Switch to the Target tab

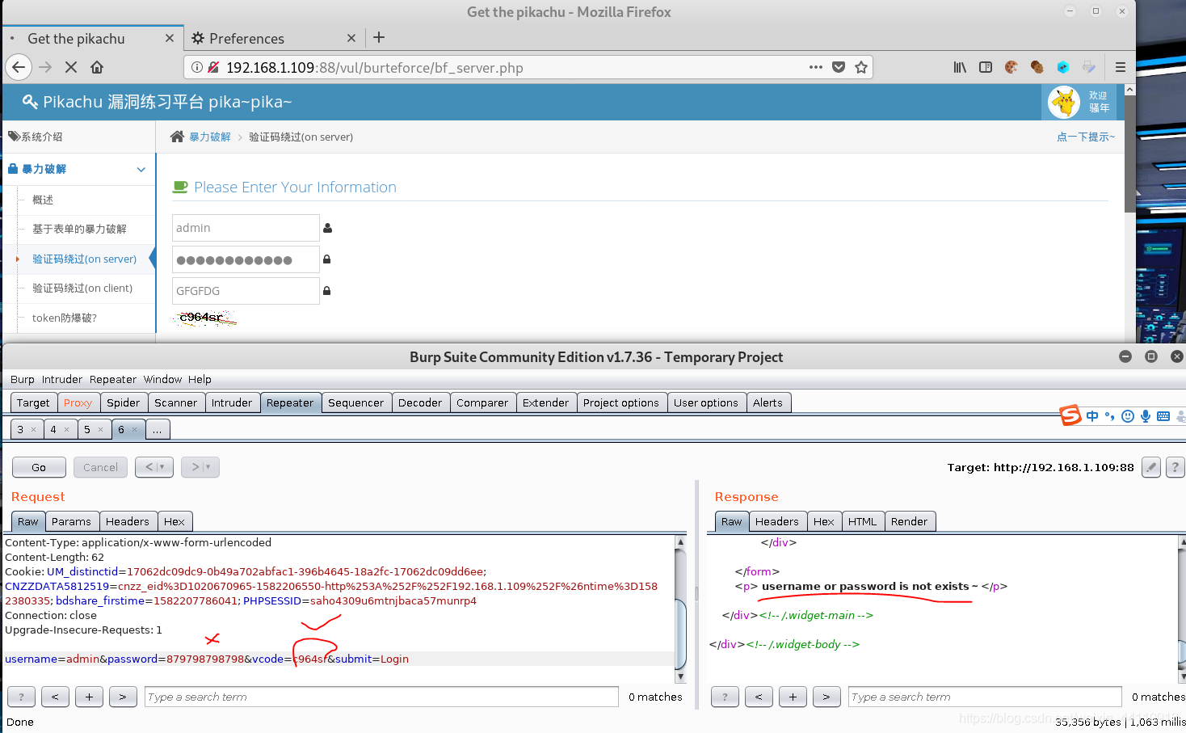point(33,402)
